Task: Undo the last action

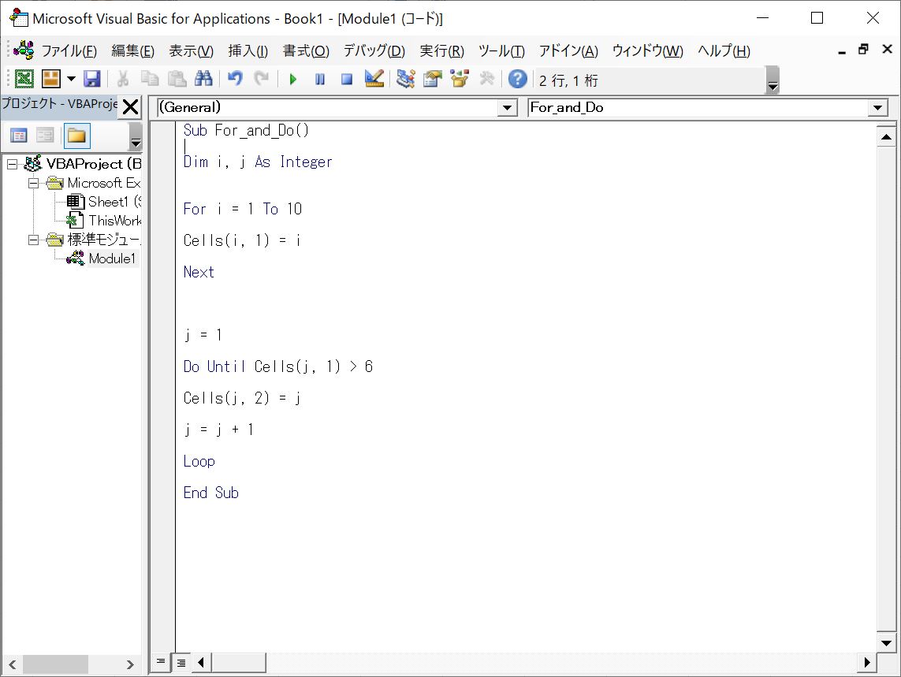Action: [x=235, y=79]
